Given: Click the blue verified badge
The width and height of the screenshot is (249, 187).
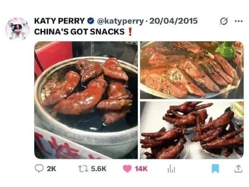Looking at the screenshot, I should pyautogui.click(x=91, y=21).
